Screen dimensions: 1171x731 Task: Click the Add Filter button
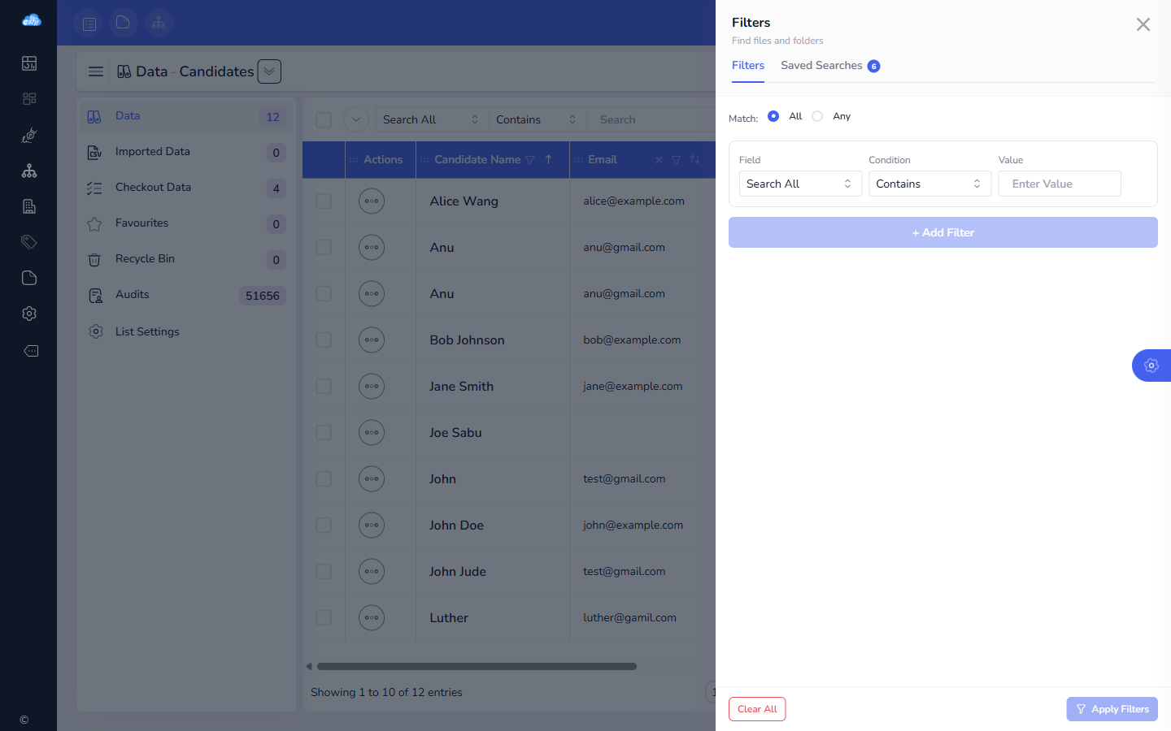pyautogui.click(x=943, y=232)
